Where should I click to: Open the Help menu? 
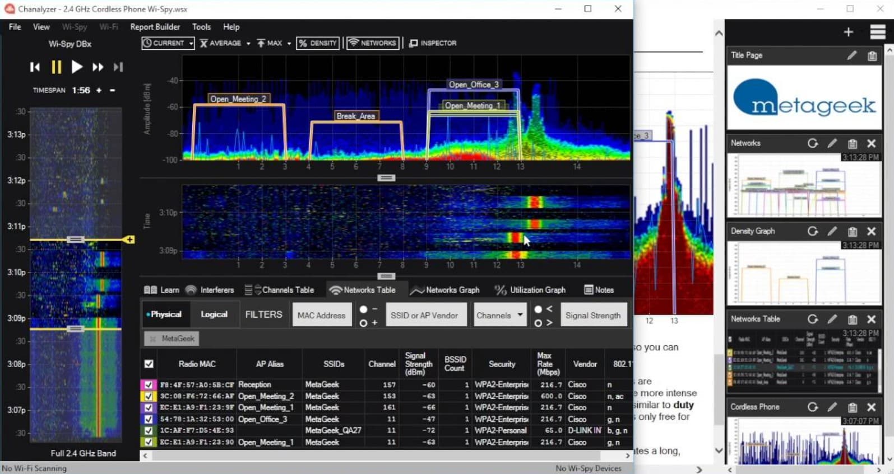click(231, 27)
